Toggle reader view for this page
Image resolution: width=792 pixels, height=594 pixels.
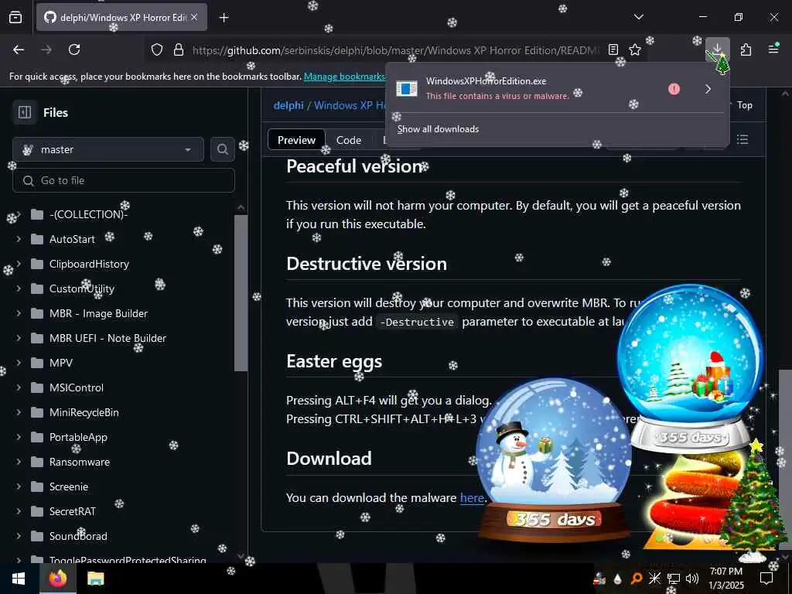(613, 49)
